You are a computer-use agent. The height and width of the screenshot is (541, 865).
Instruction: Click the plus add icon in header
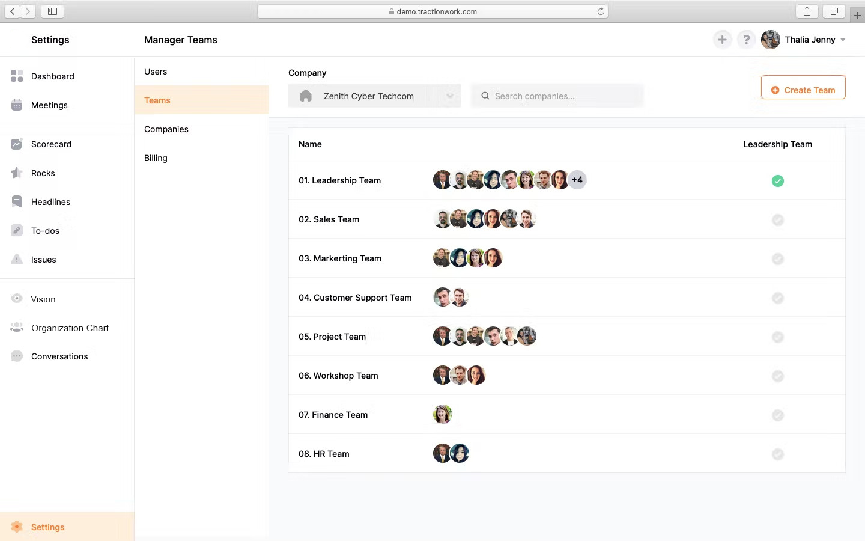[x=722, y=40]
